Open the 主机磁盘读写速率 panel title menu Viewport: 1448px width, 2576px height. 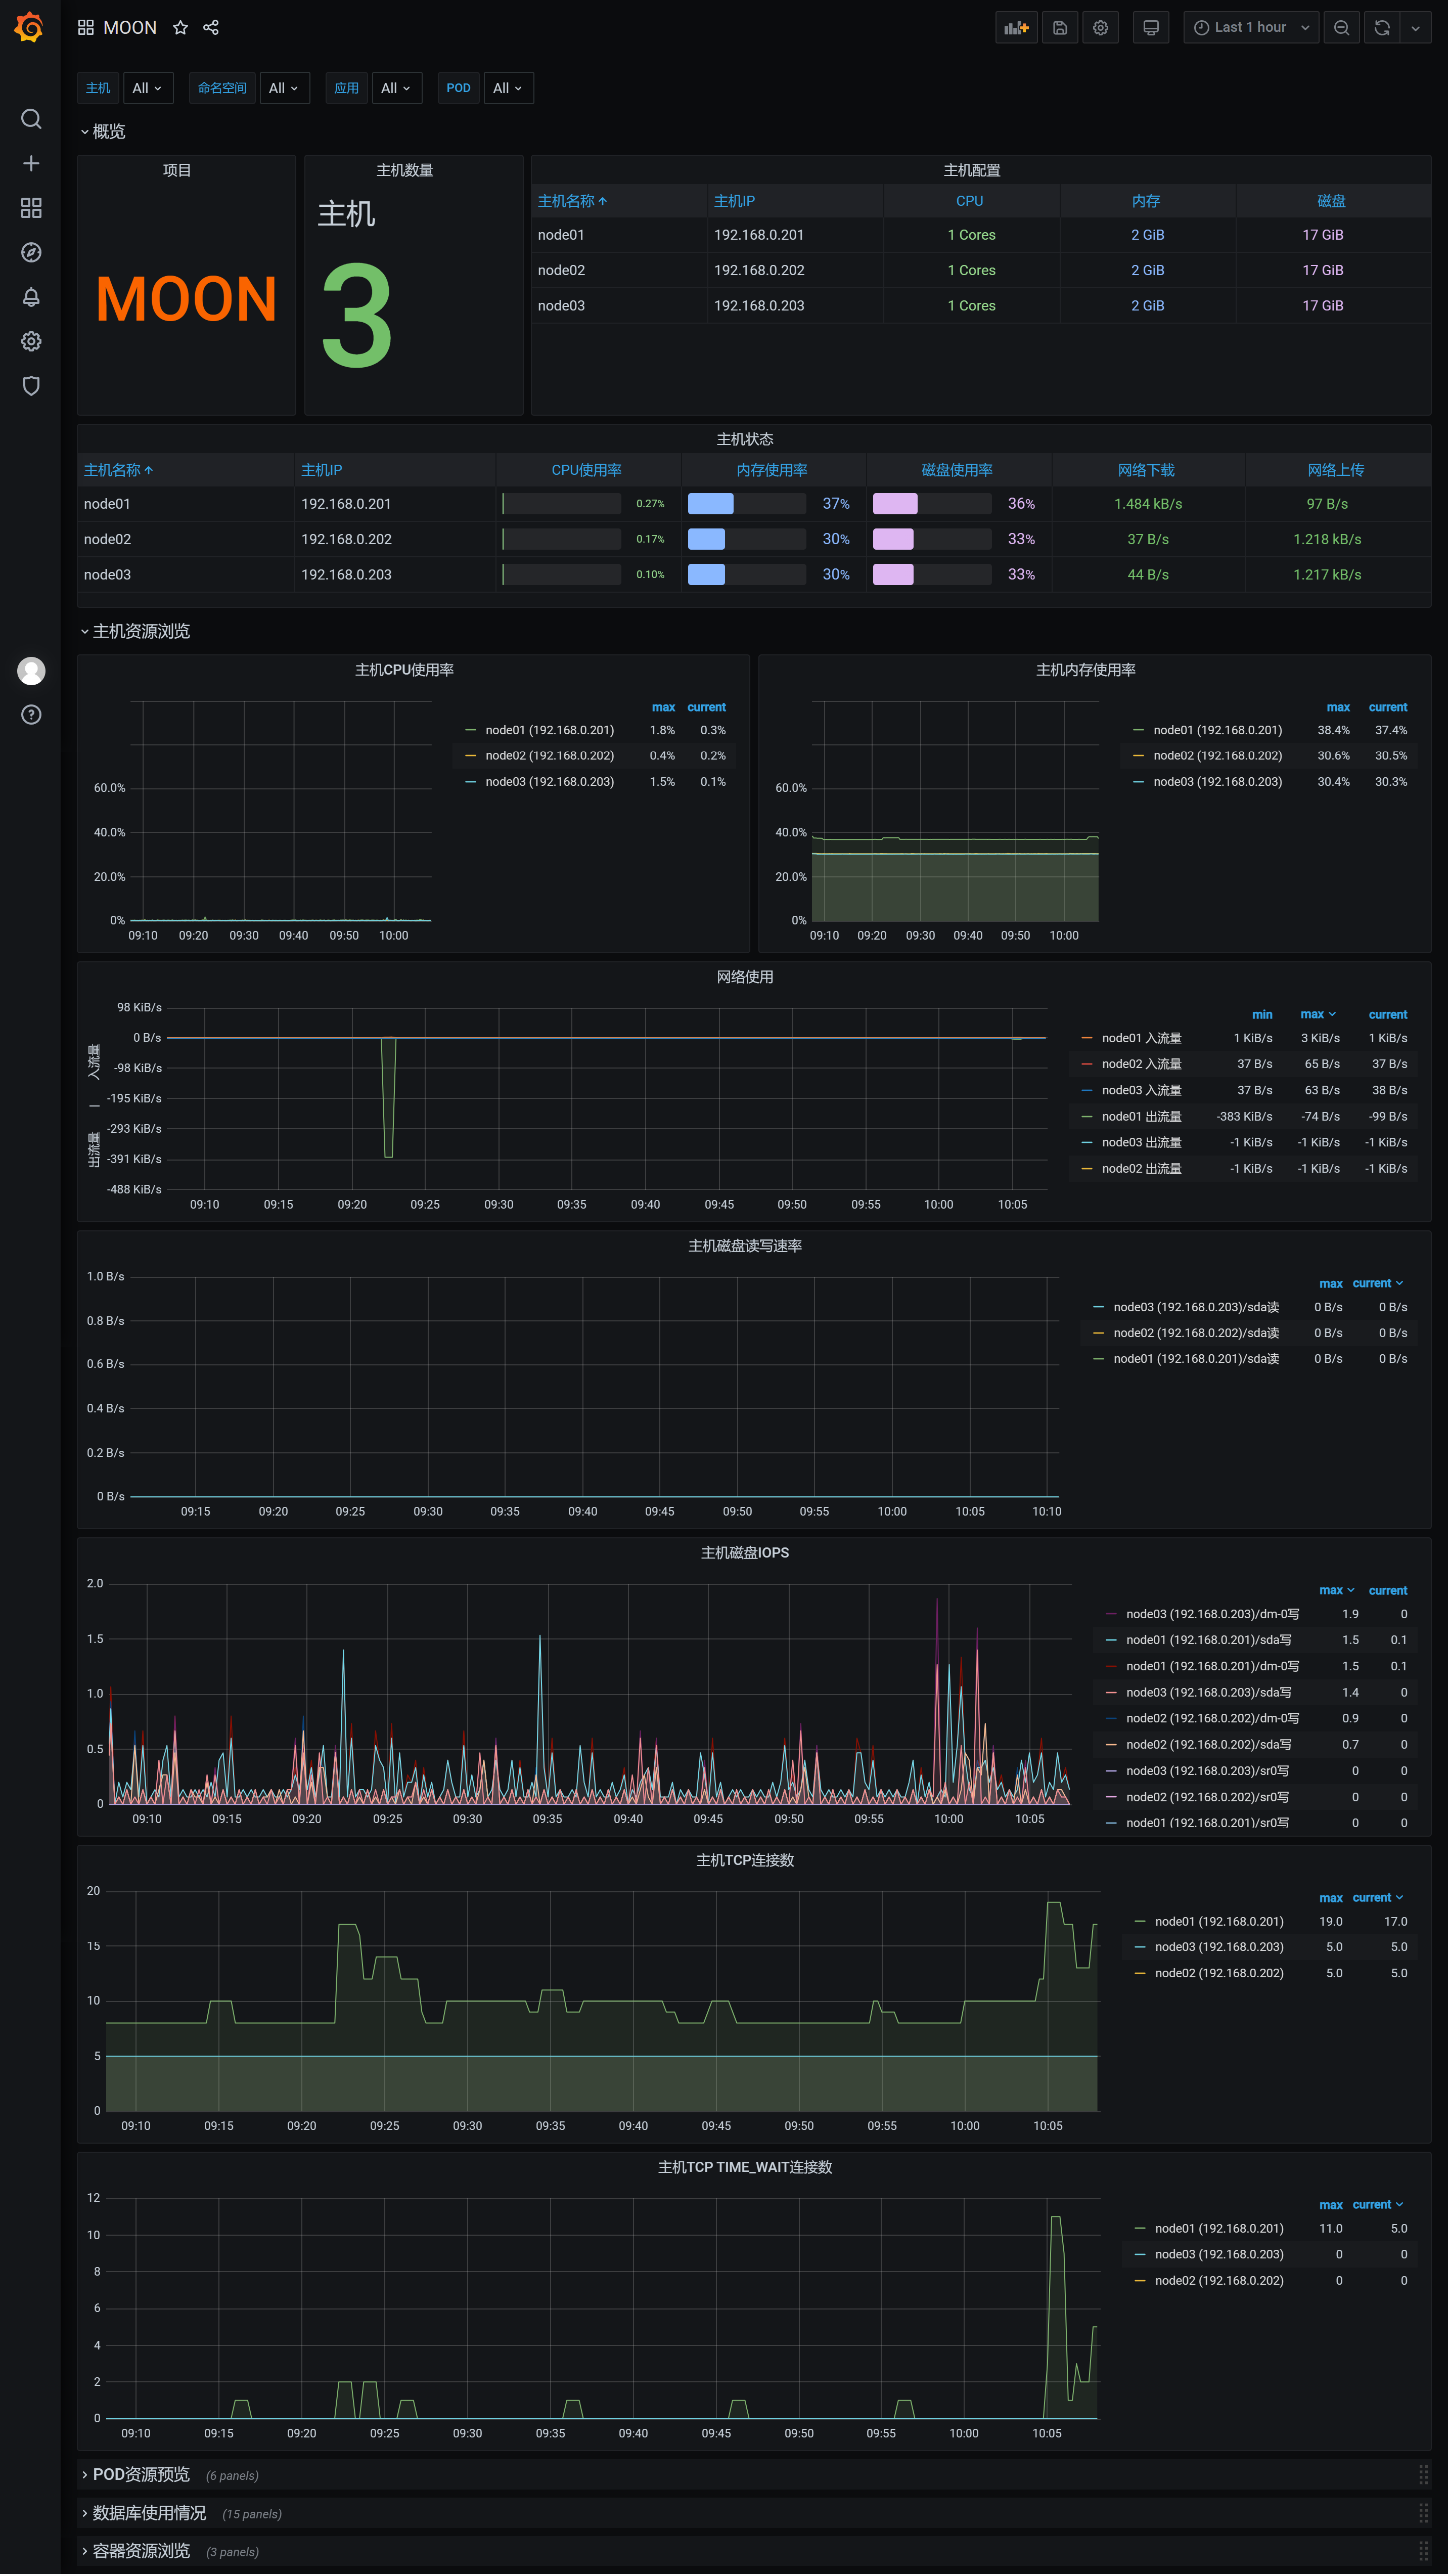coord(745,1246)
